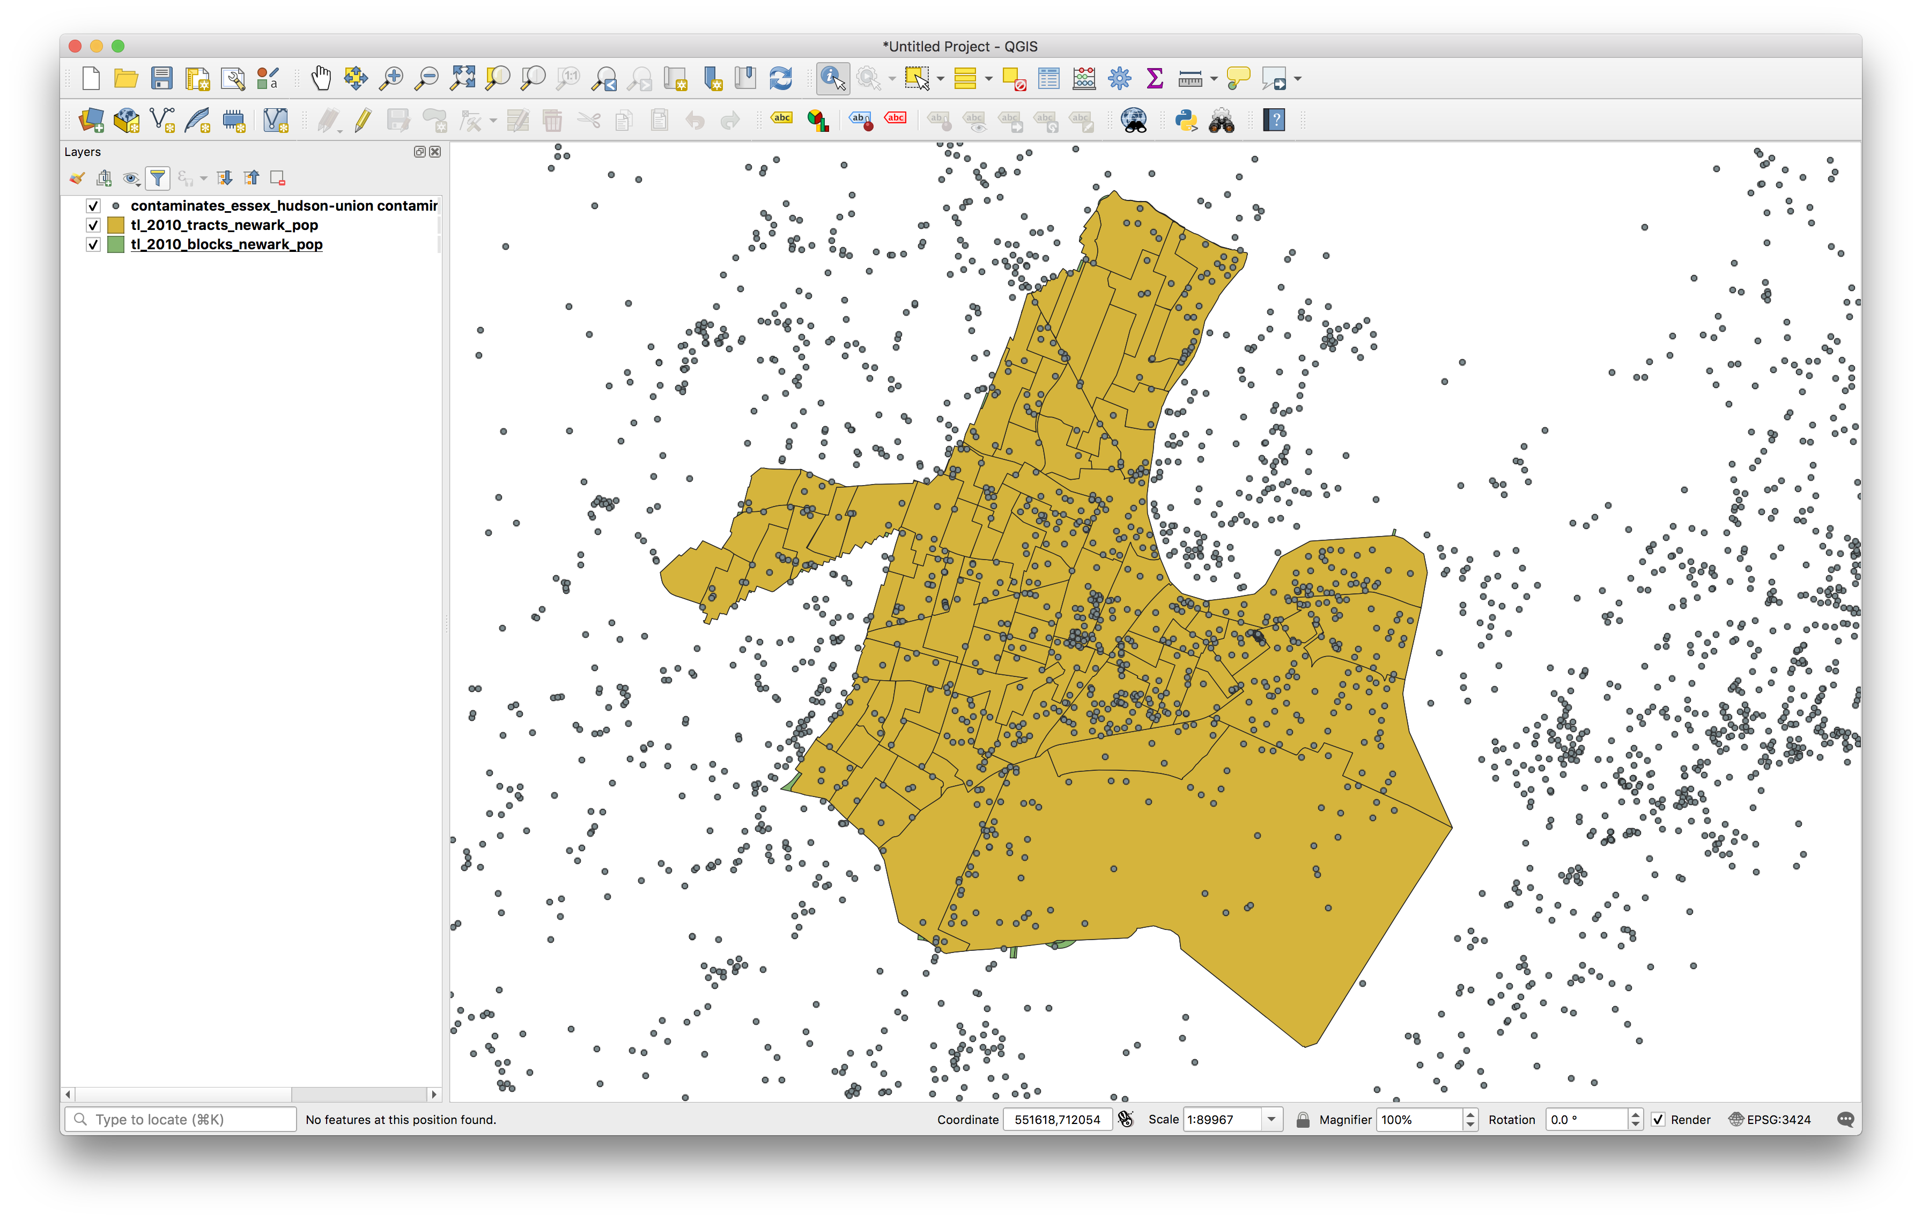Screen dimensions: 1922x1221
Task: Click the EPSG:3424 CRS button
Action: (x=1770, y=1119)
